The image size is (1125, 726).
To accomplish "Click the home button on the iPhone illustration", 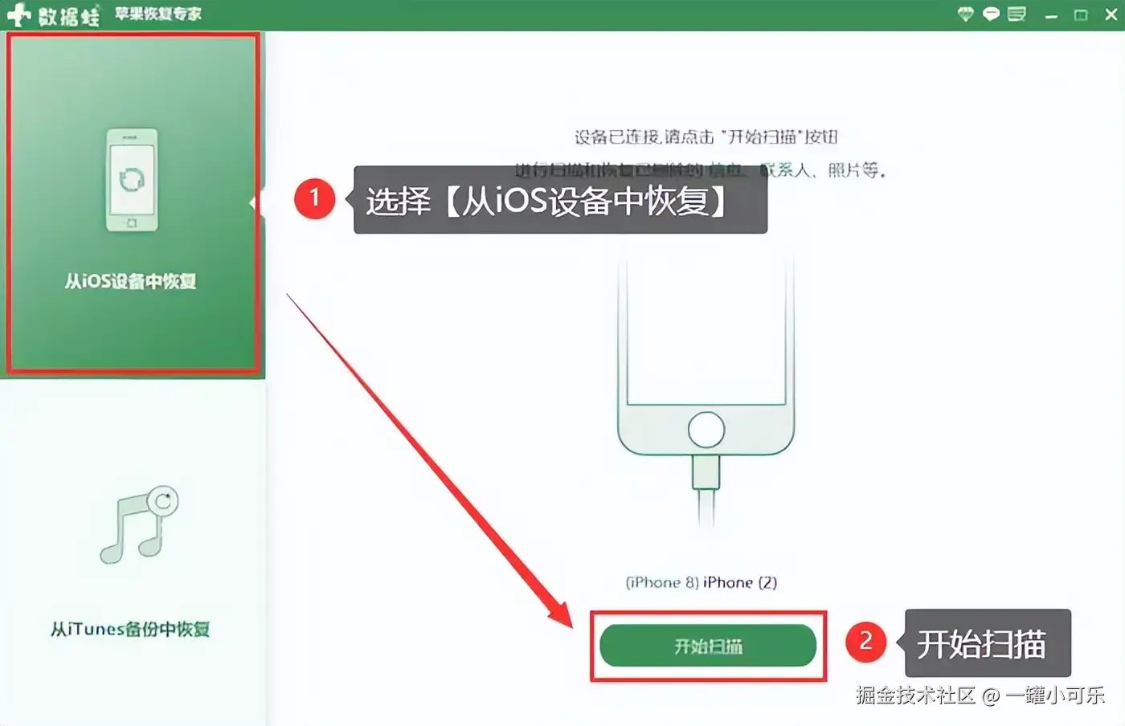I will (x=706, y=430).
